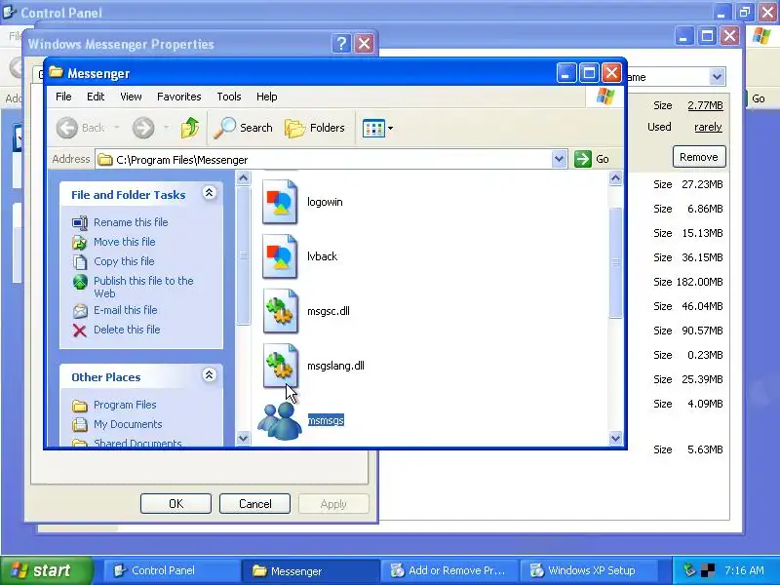Screen dimensions: 780x585
Task: Click the file list scroll-down arrow
Action: [x=615, y=438]
